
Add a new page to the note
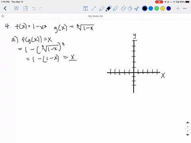click(x=25, y=9)
